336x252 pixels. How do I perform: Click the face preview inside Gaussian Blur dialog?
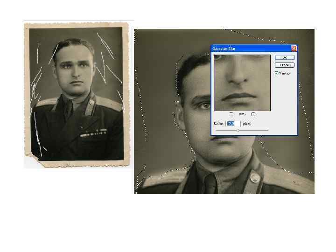point(242,83)
